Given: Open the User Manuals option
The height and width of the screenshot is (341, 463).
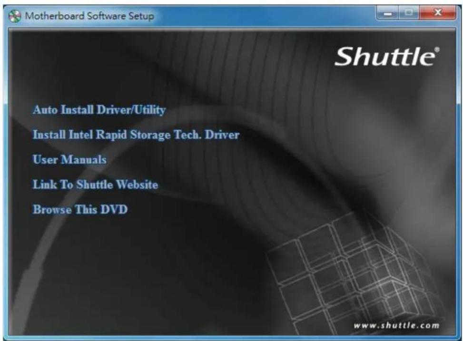Looking at the screenshot, I should point(69,159).
